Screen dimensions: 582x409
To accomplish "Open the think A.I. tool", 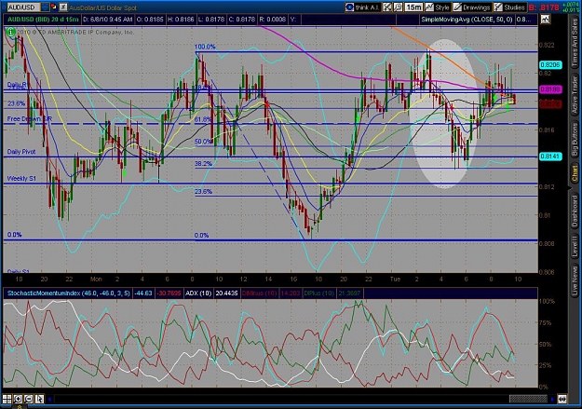I will (x=362, y=7).
